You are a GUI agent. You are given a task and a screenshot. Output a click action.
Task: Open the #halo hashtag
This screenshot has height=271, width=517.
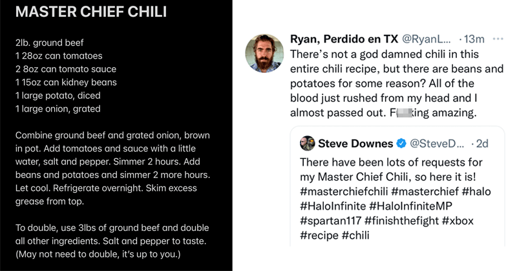coord(476,192)
